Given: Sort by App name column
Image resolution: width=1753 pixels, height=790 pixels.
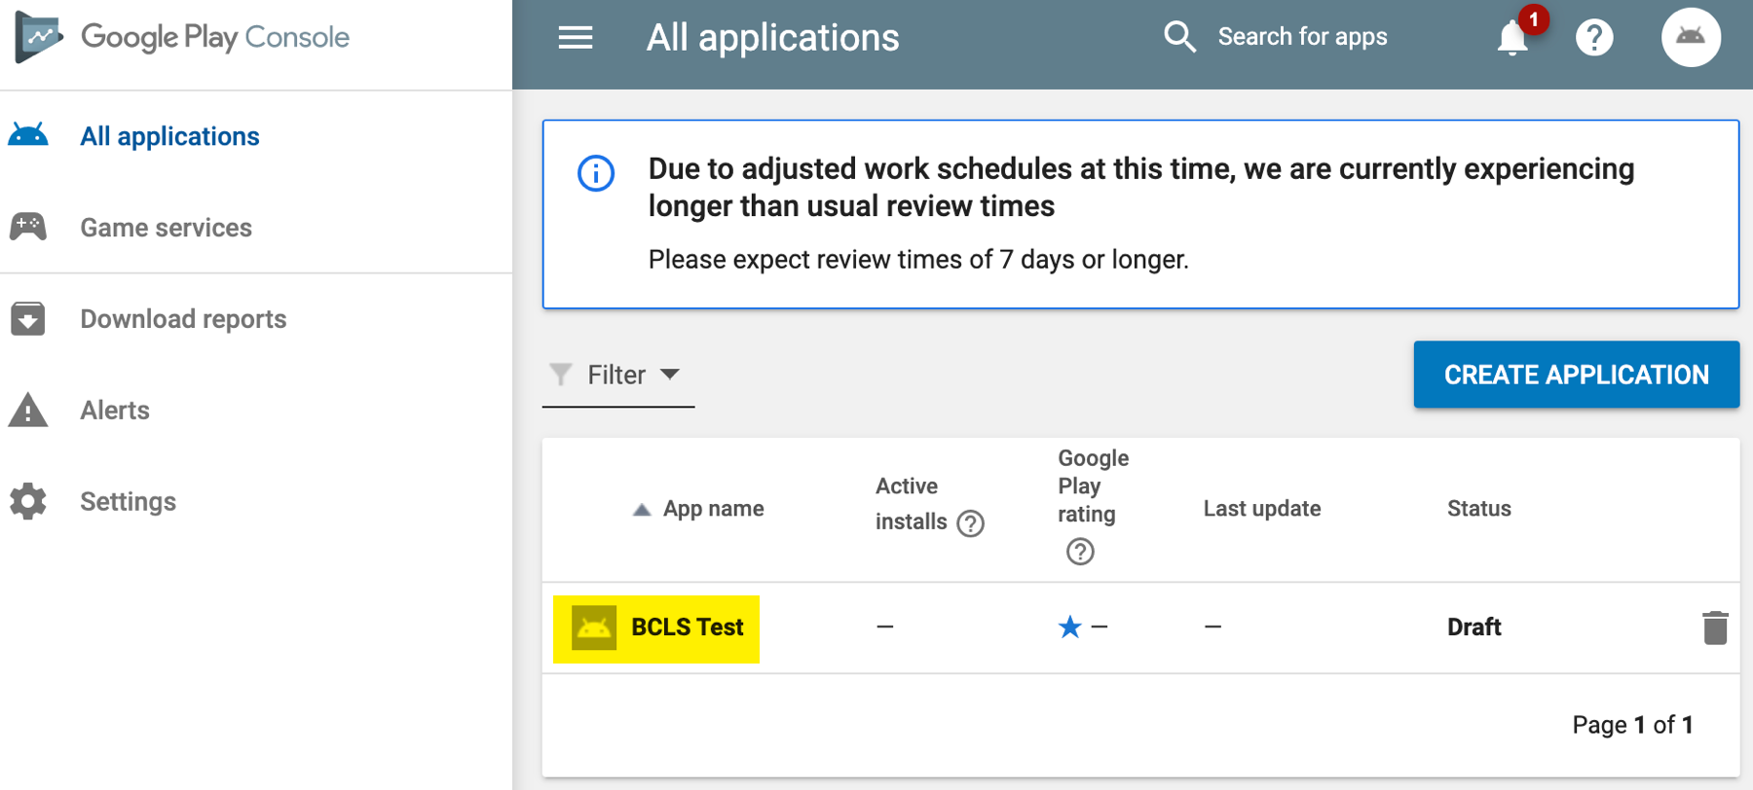Looking at the screenshot, I should coord(713,509).
